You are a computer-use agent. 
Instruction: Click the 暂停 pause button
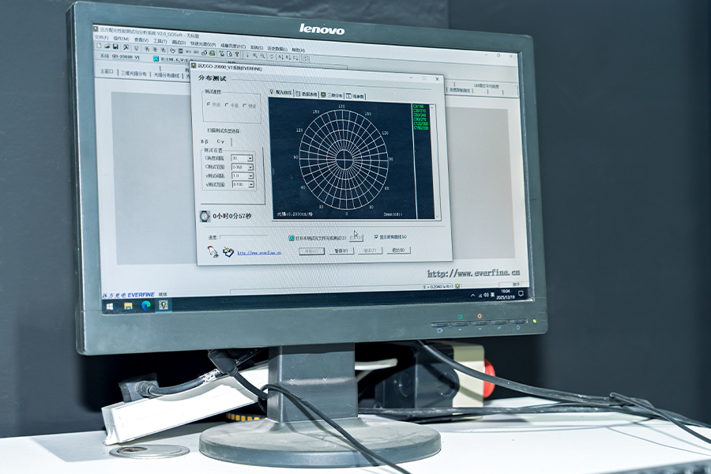click(x=341, y=250)
